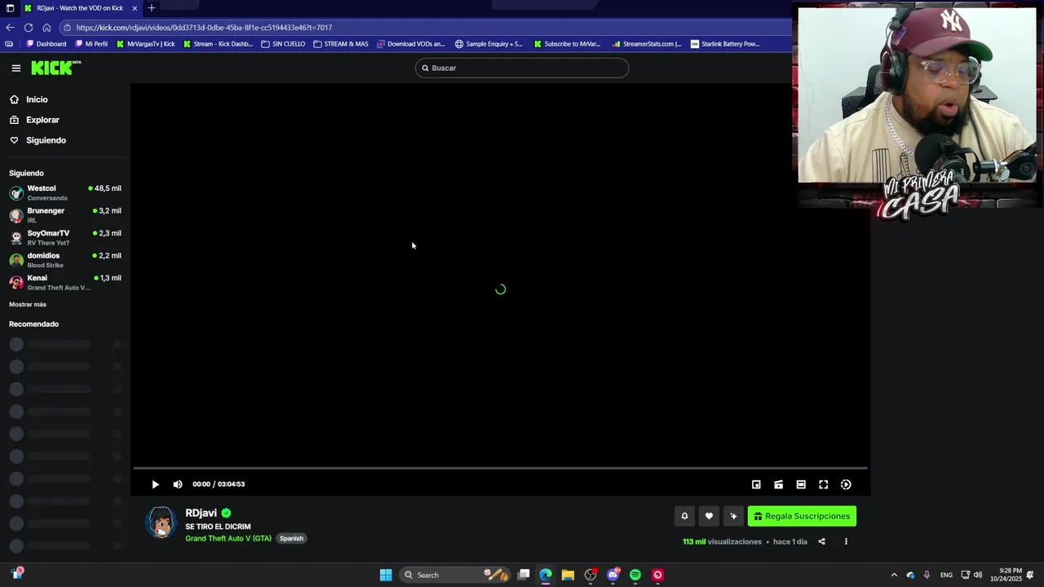This screenshot has height=587, width=1044.
Task: Go back in browser
Action: pos(10,27)
